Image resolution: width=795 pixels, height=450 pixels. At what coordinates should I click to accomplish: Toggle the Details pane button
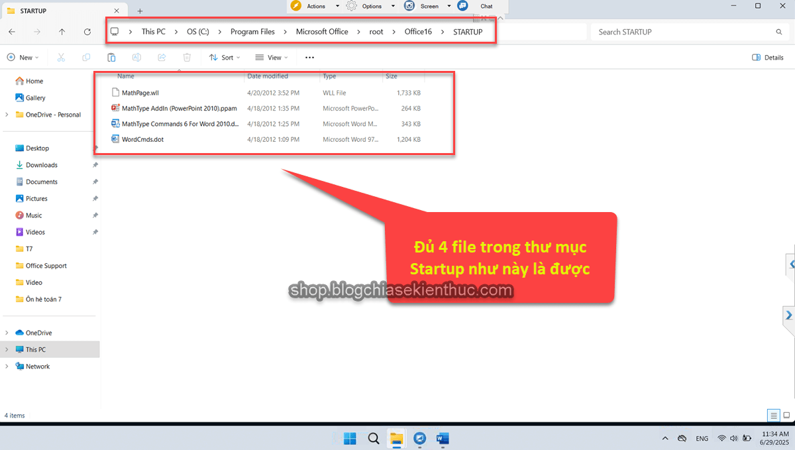(768, 58)
